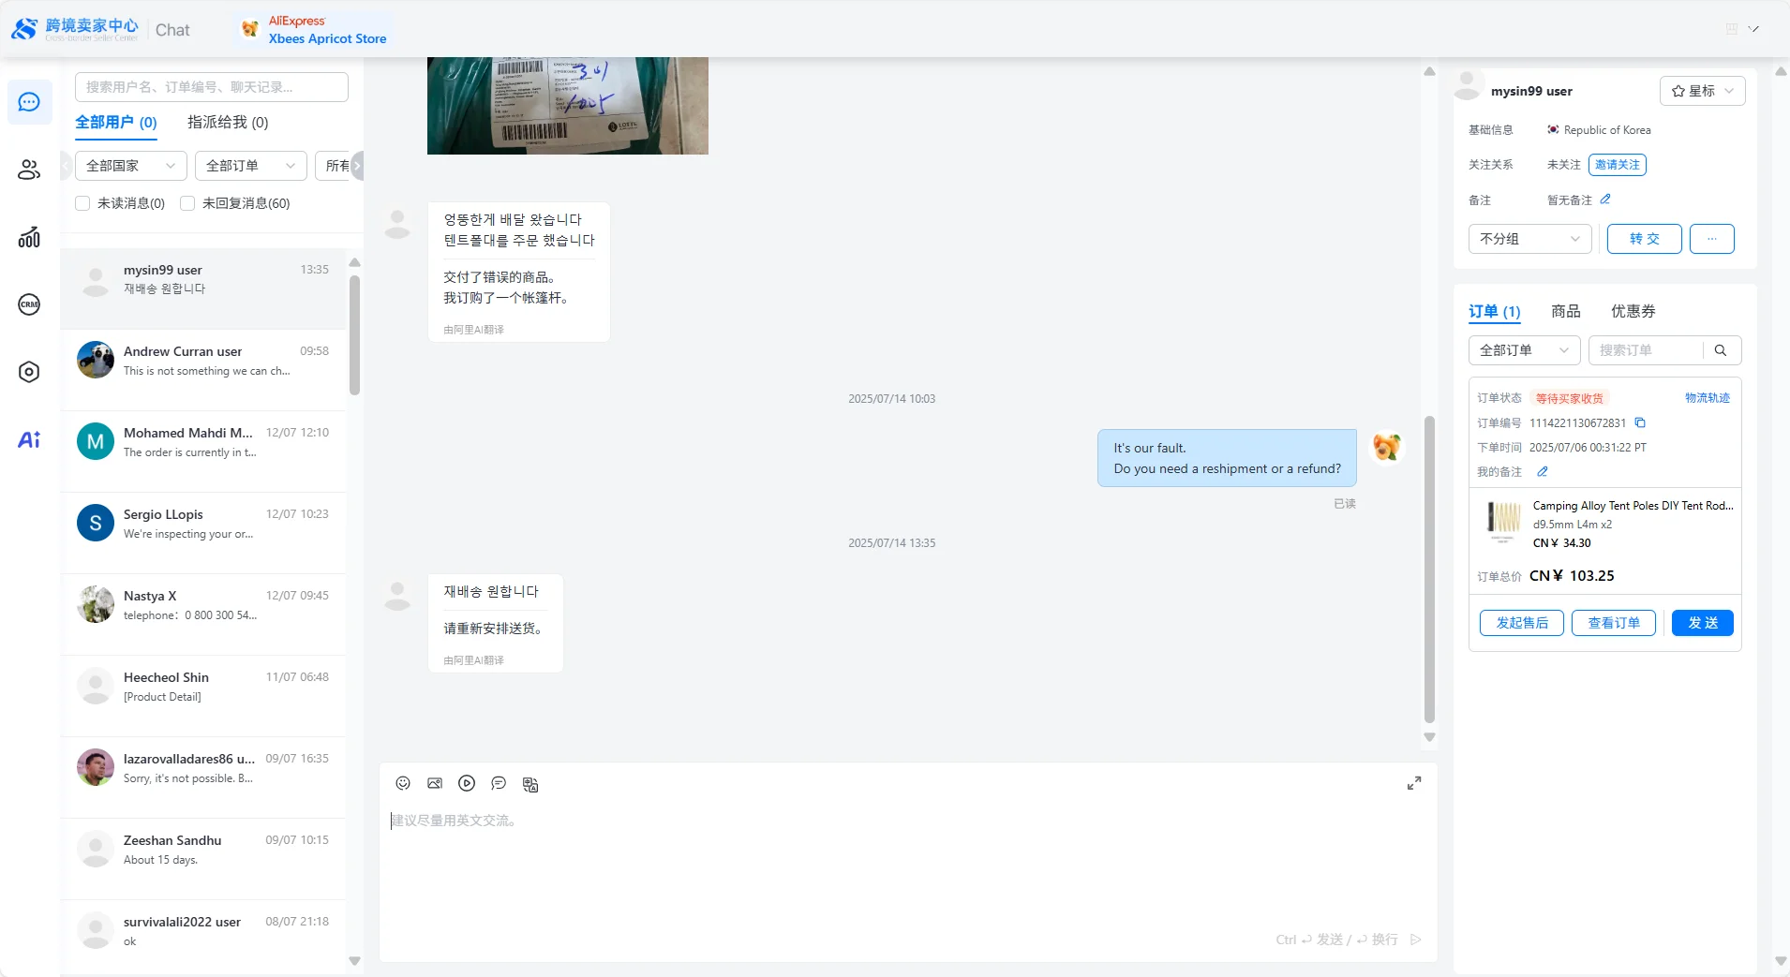1790x977 pixels.
Task: Click the invite to follow (邀请关注) button
Action: pos(1618,165)
